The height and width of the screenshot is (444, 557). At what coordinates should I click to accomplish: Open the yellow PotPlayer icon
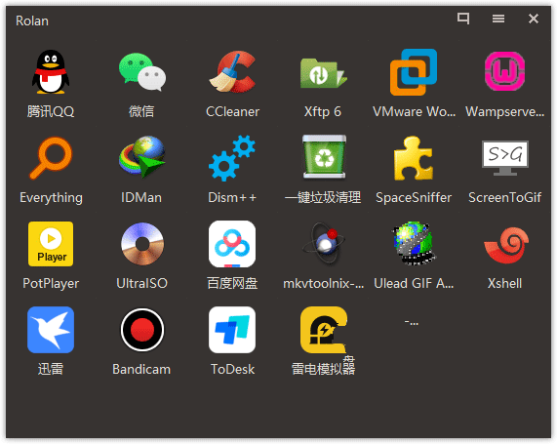point(51,244)
